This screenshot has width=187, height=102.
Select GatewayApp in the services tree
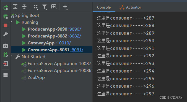click(41, 43)
